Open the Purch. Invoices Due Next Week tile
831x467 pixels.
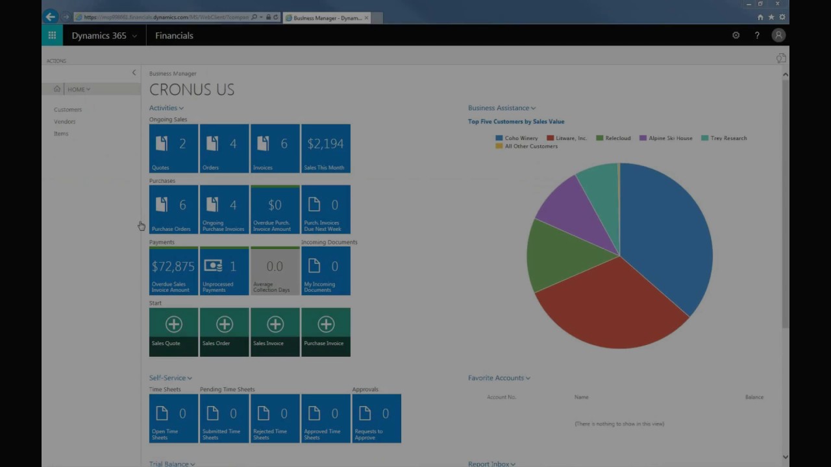click(x=325, y=210)
